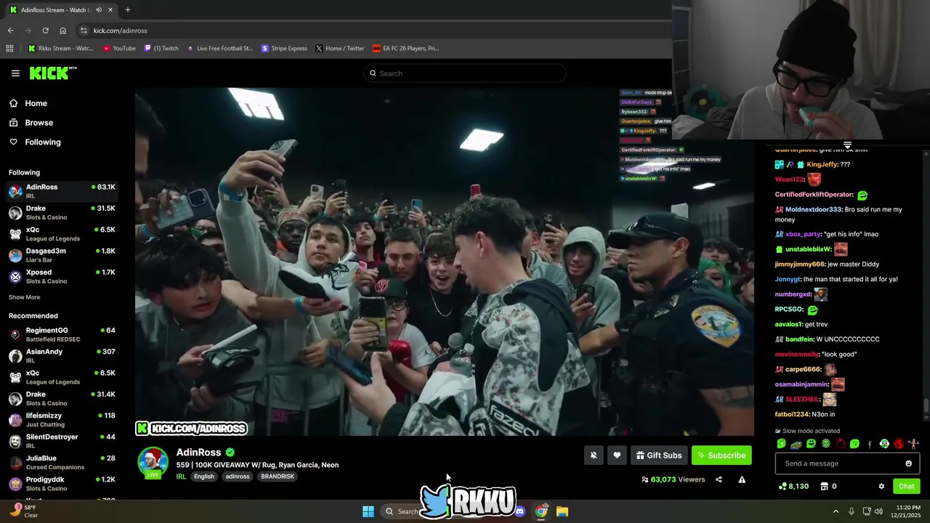Open Drake channel in Following list
Viewport: 930px width, 523px height.
click(x=62, y=212)
